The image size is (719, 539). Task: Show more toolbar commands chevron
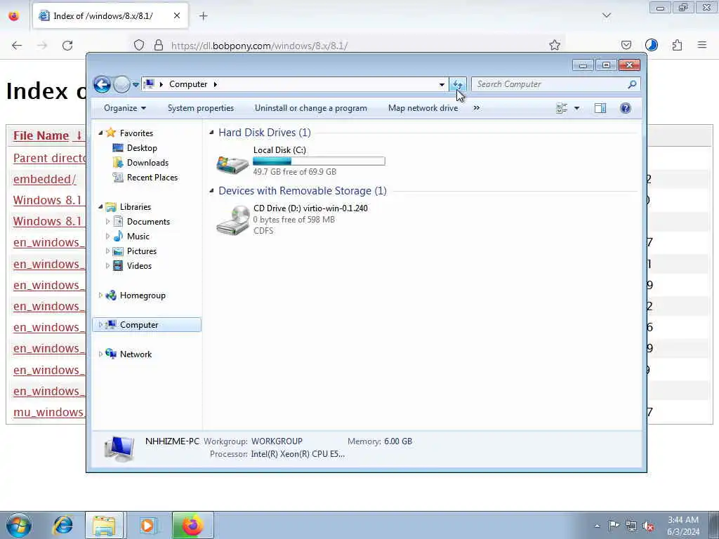(477, 108)
